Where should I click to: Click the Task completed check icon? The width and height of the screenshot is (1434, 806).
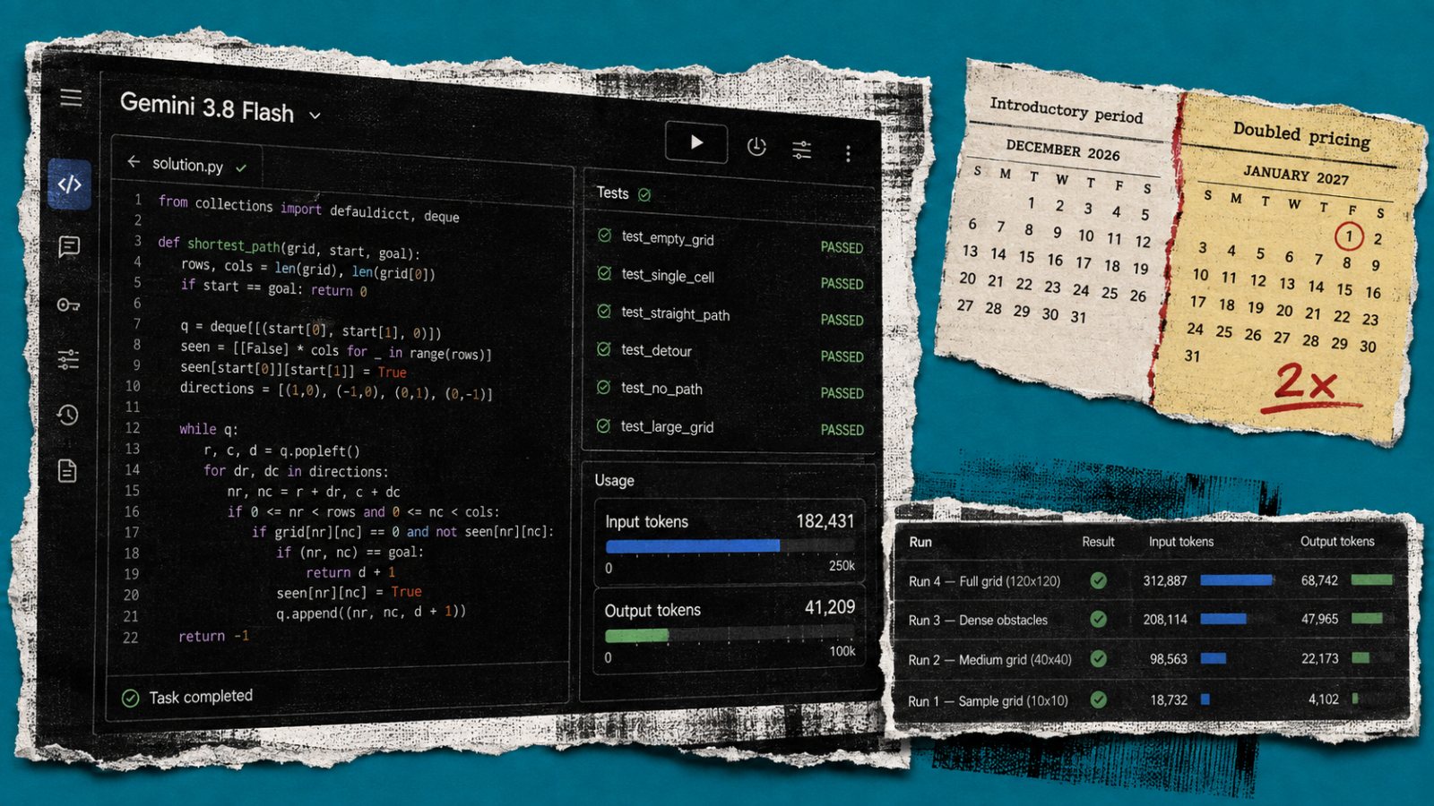pos(130,699)
